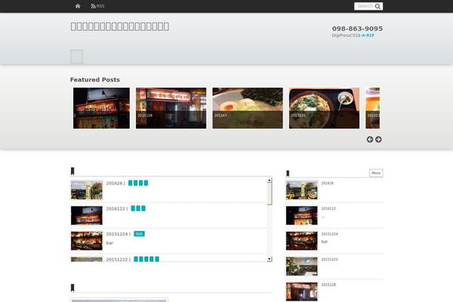Open featured ramen thumbnail dated 201547

(248, 108)
